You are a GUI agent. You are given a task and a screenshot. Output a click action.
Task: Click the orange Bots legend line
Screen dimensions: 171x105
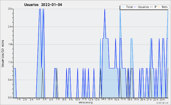[159, 7]
